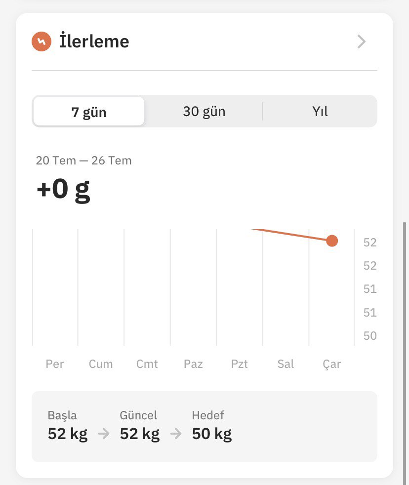
Task: Select the Pzt day label
Action: pos(240,364)
